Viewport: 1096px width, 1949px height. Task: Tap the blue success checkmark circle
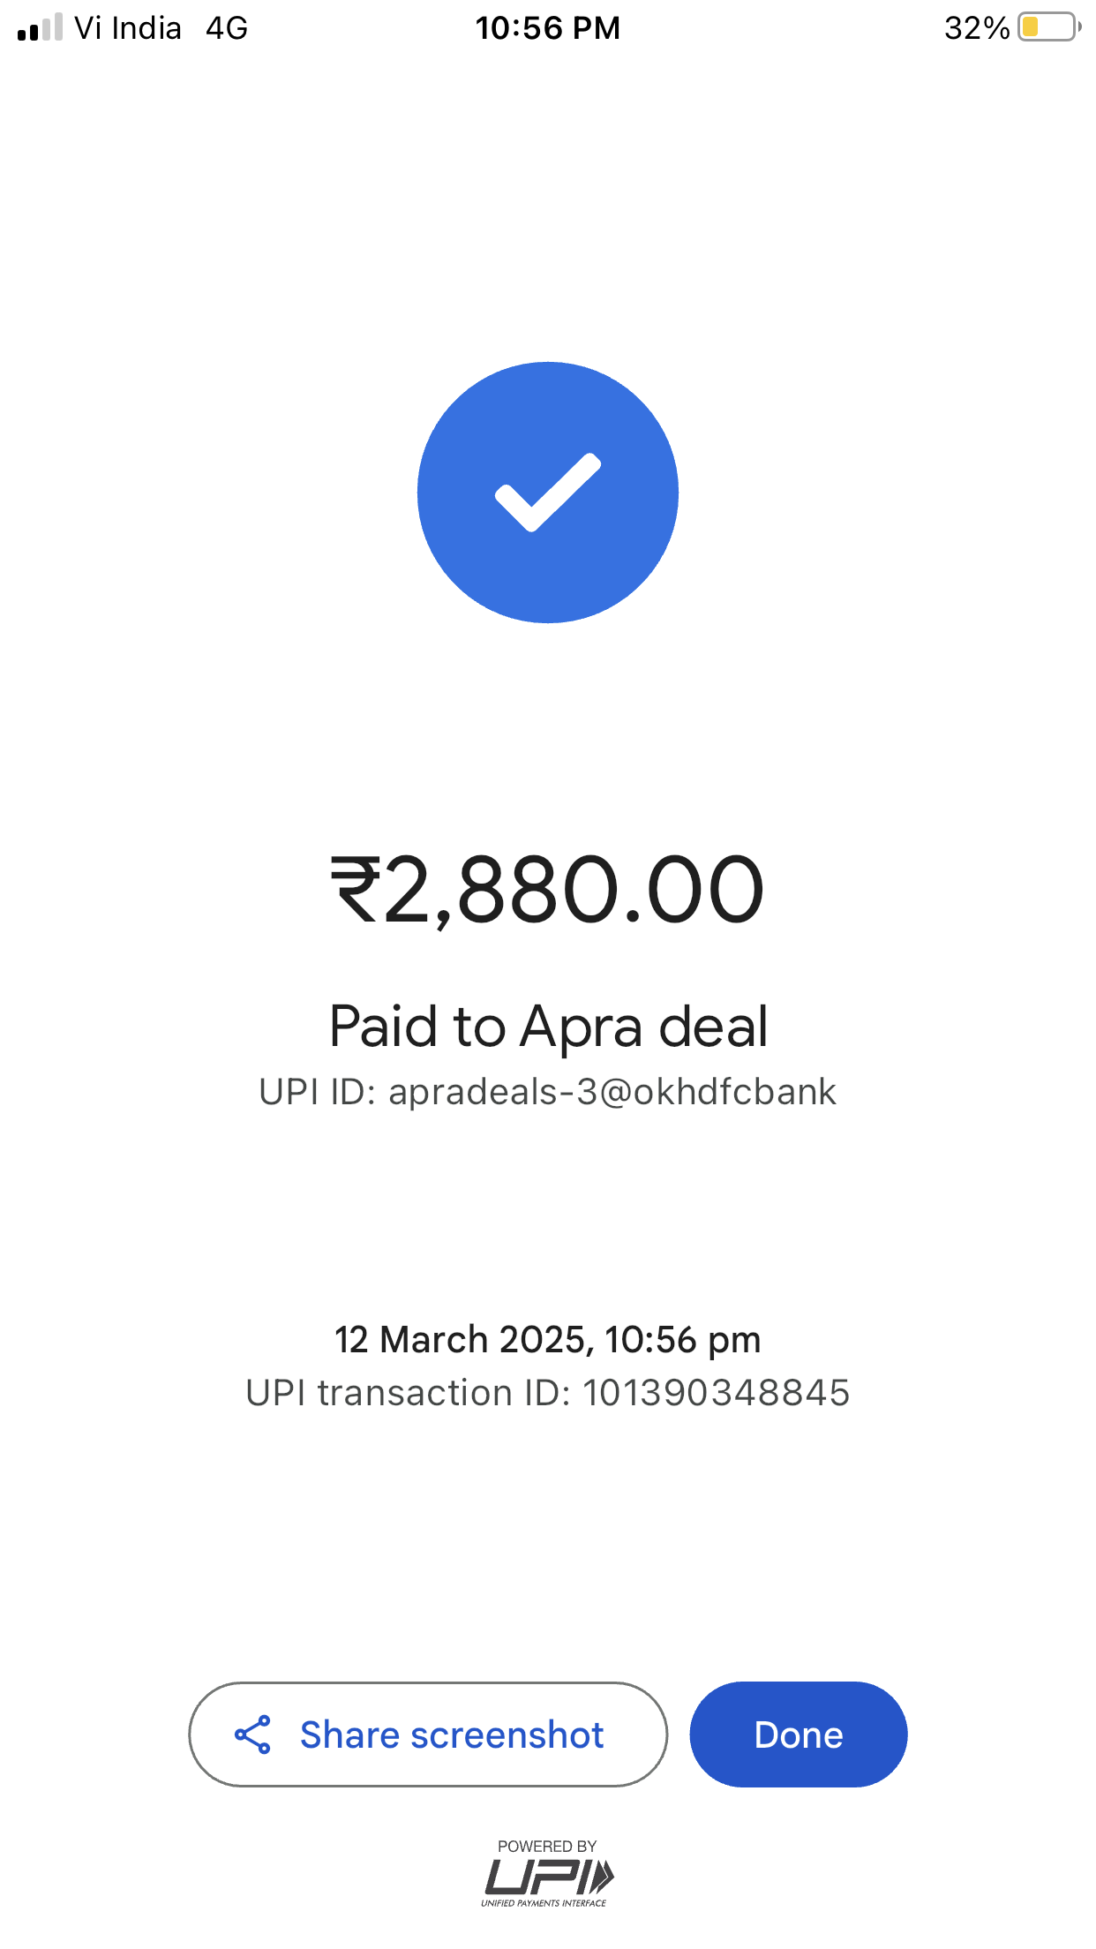coord(548,493)
